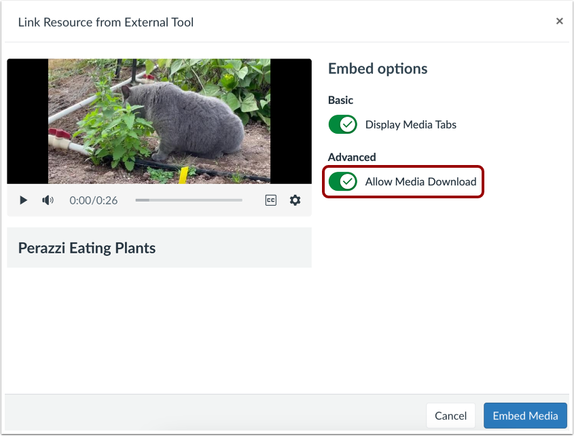The width and height of the screenshot is (574, 436).
Task: Click the video progress slider
Action: [x=188, y=200]
